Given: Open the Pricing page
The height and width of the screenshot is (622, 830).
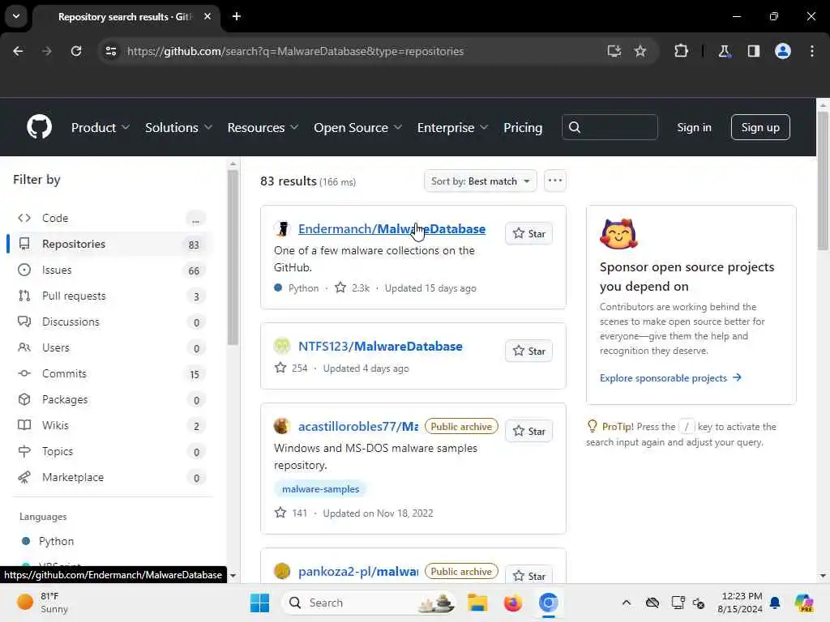Looking at the screenshot, I should click(523, 127).
